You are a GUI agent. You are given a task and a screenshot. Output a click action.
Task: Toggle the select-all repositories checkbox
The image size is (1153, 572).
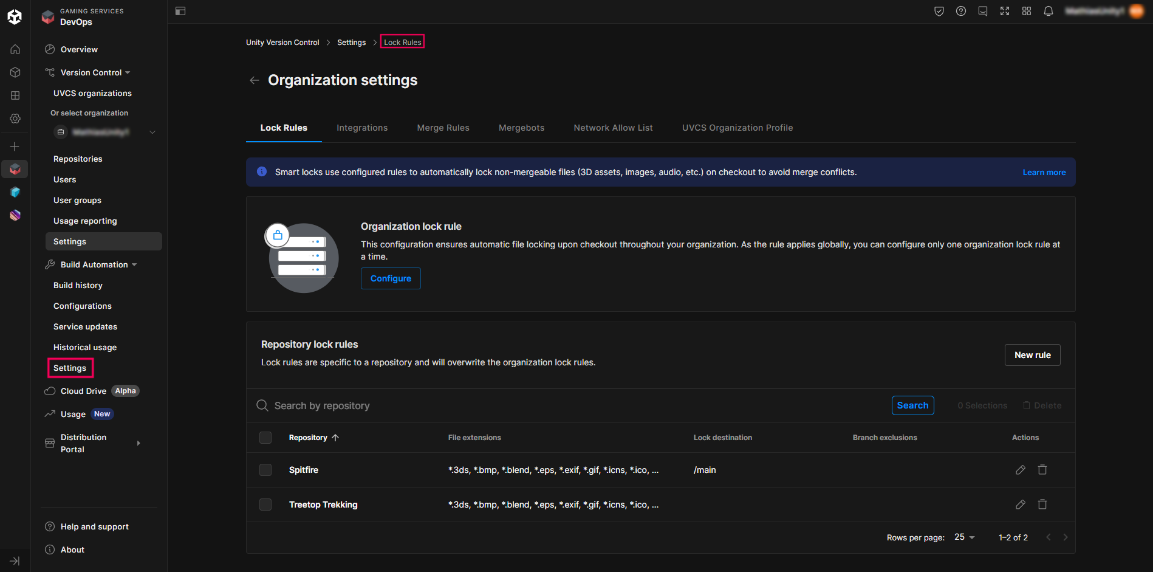[265, 438]
